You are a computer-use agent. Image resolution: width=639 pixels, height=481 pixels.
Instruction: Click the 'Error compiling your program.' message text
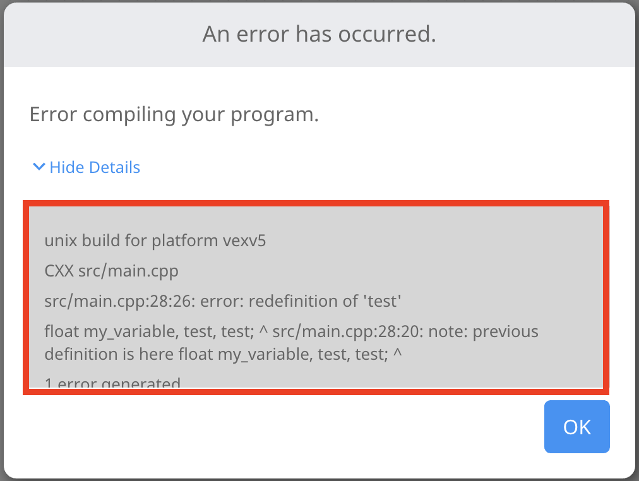point(173,114)
